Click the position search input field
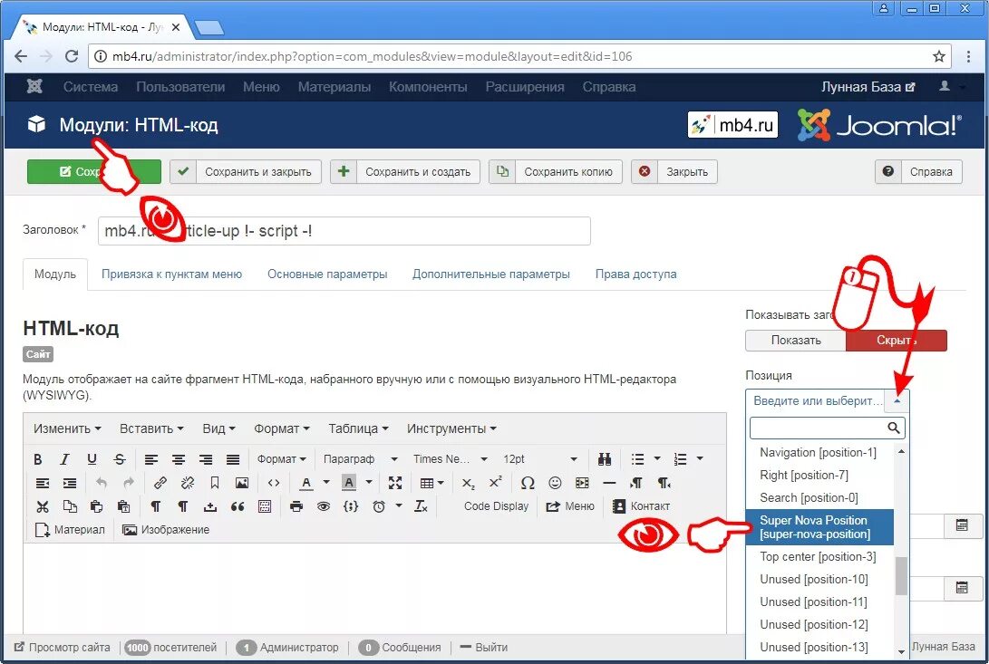The image size is (989, 664). (x=828, y=428)
